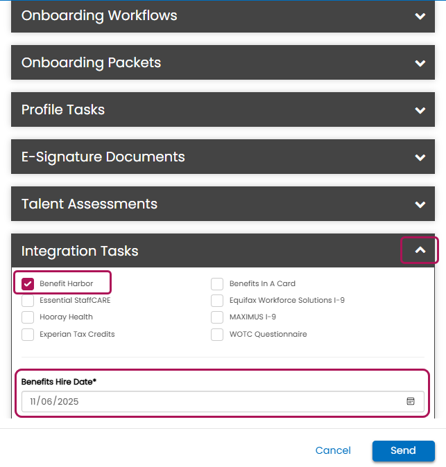Tick the WOTC Questionnaire checkbox

(217, 335)
